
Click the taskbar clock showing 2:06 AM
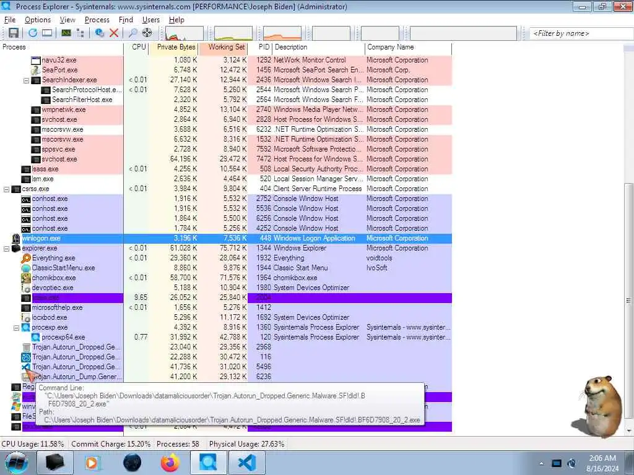click(602, 463)
